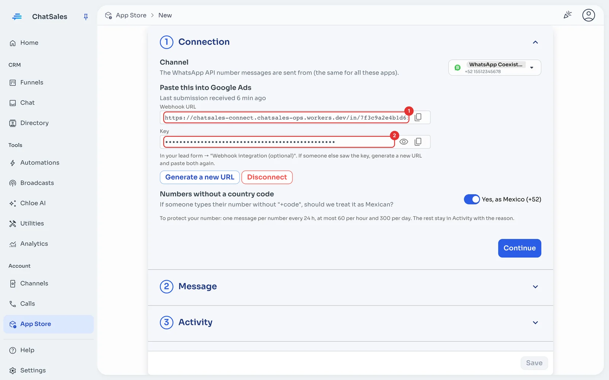Image resolution: width=609 pixels, height=380 pixels.
Task: Expand the Message section
Action: pyautogui.click(x=350, y=287)
